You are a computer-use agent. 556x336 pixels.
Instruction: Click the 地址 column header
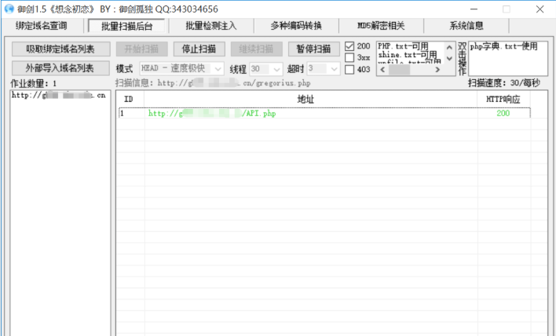305,99
